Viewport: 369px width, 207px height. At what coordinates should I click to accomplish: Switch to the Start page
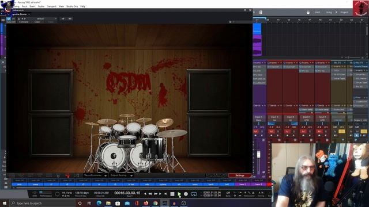[x=317, y=12]
